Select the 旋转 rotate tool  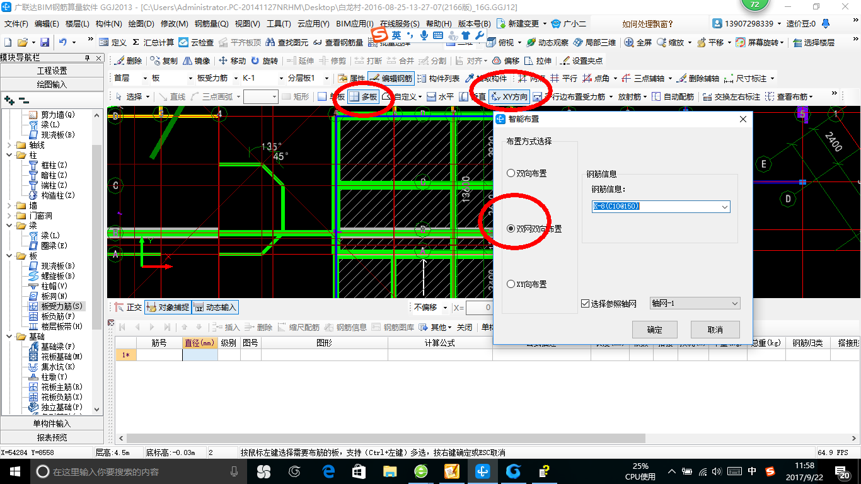click(264, 61)
